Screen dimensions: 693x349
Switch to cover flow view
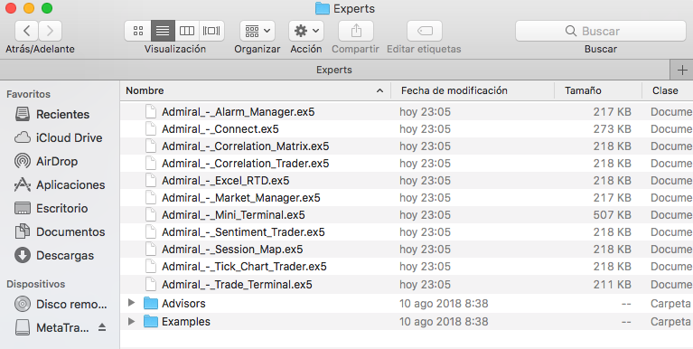[x=211, y=31]
